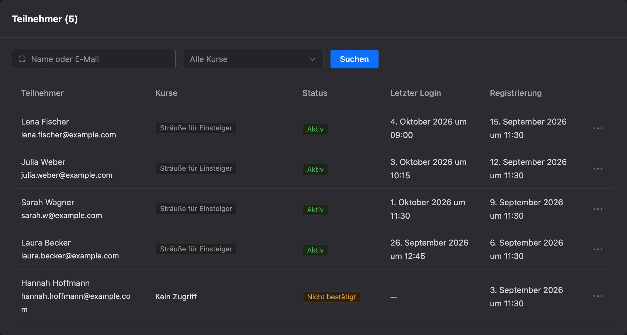Open the actions menu for Sarah Wagner
The image size is (627, 335).
(x=598, y=209)
